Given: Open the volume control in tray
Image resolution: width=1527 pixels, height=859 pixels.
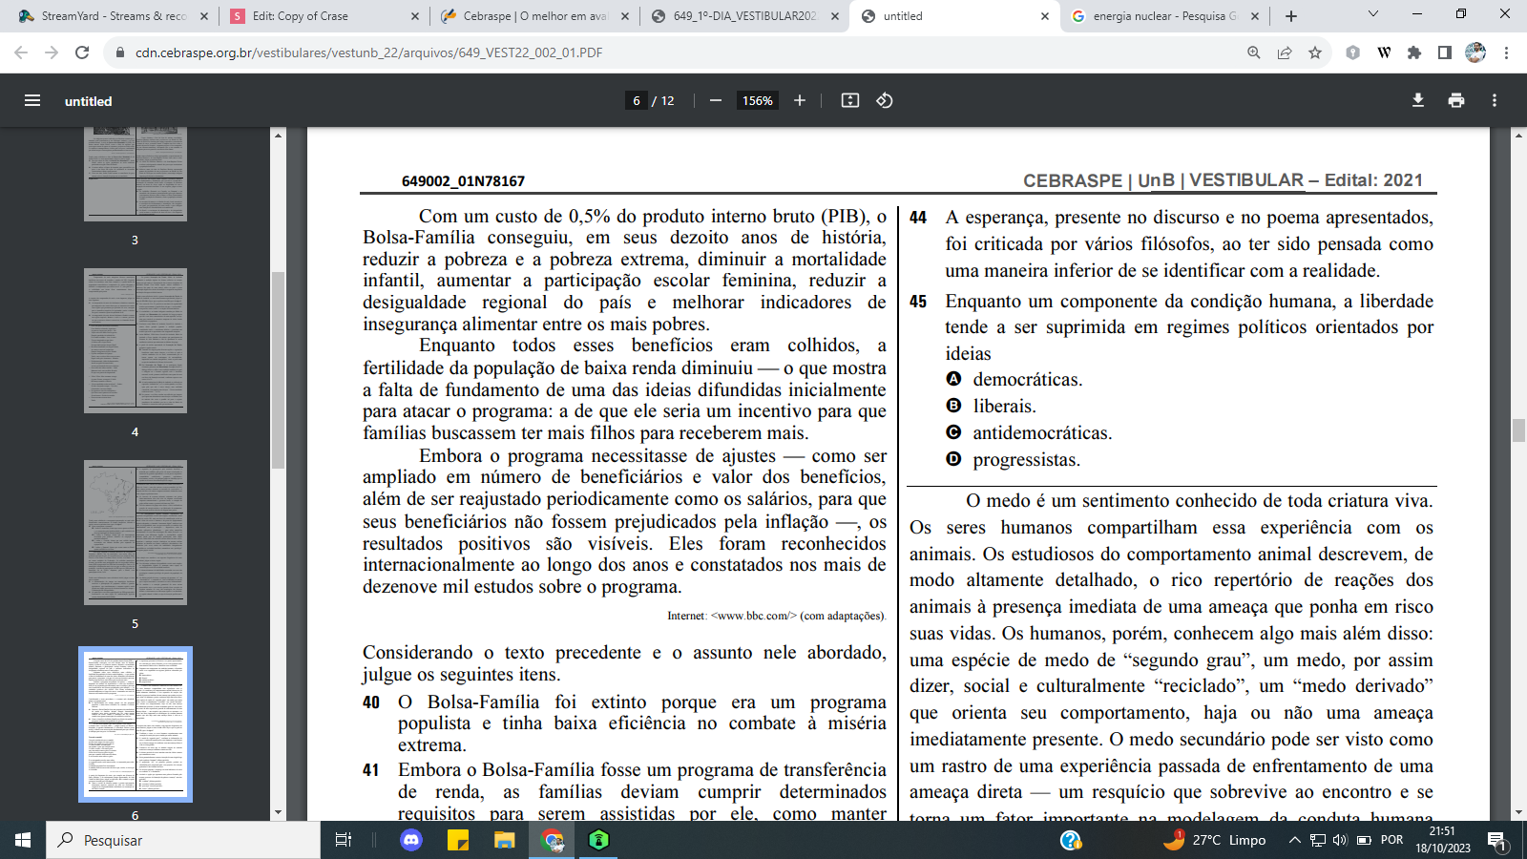Looking at the screenshot, I should pyautogui.click(x=1339, y=840).
